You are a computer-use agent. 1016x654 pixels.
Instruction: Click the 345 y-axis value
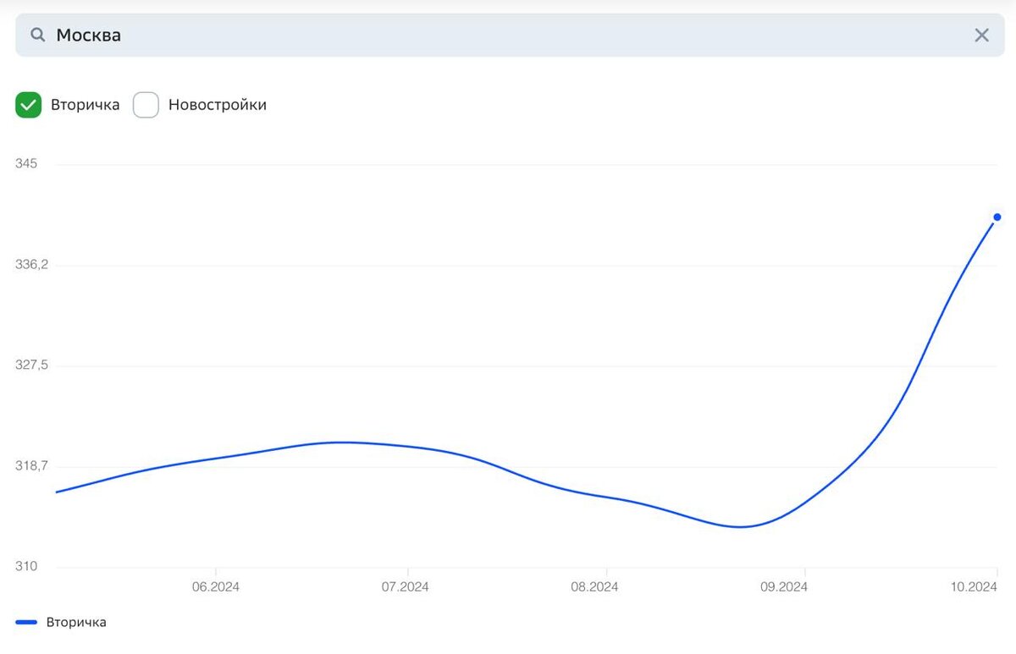point(26,163)
